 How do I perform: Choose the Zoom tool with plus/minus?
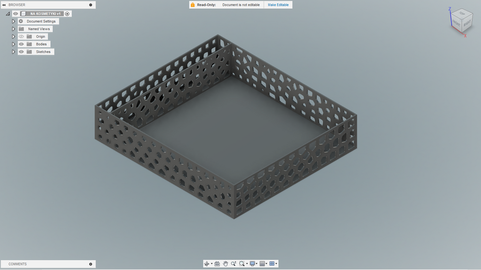(x=233, y=263)
